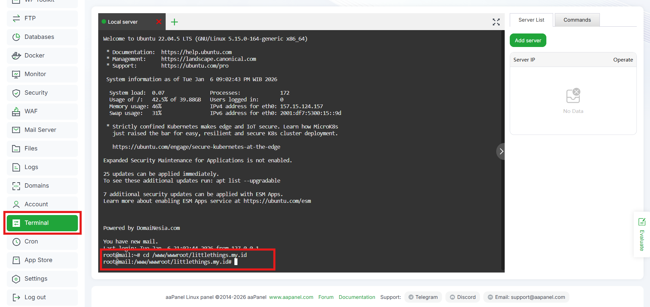This screenshot has width=650, height=307.
Task: Click the Evaluate side tab
Action: coord(642,235)
